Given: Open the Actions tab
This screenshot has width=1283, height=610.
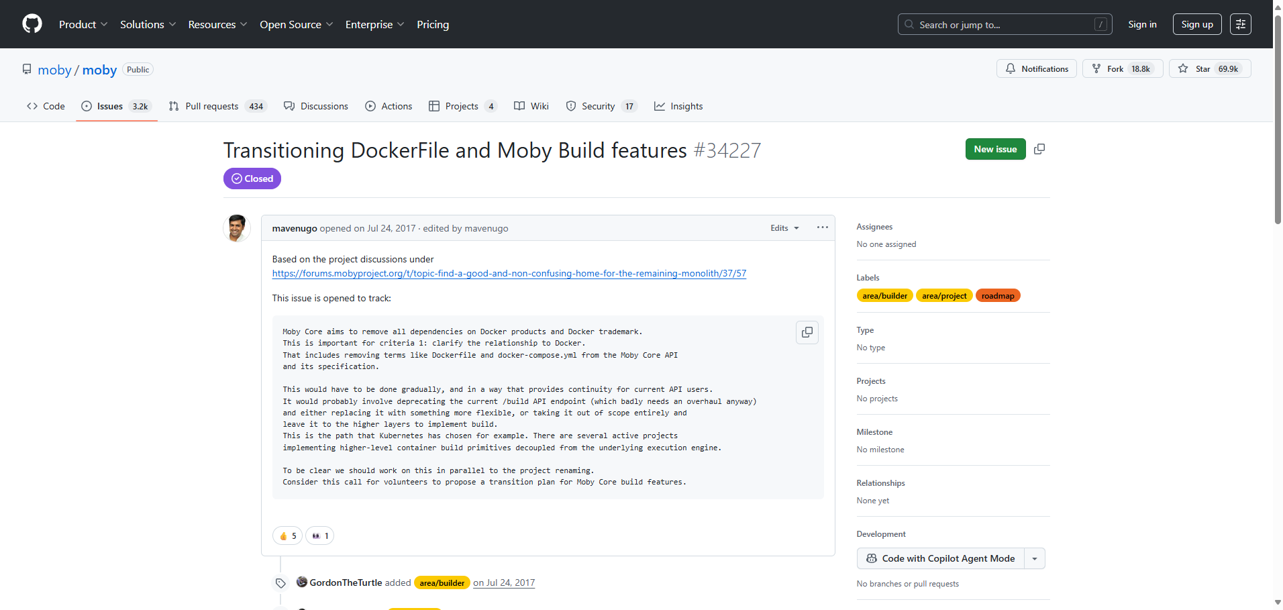Looking at the screenshot, I should point(389,106).
